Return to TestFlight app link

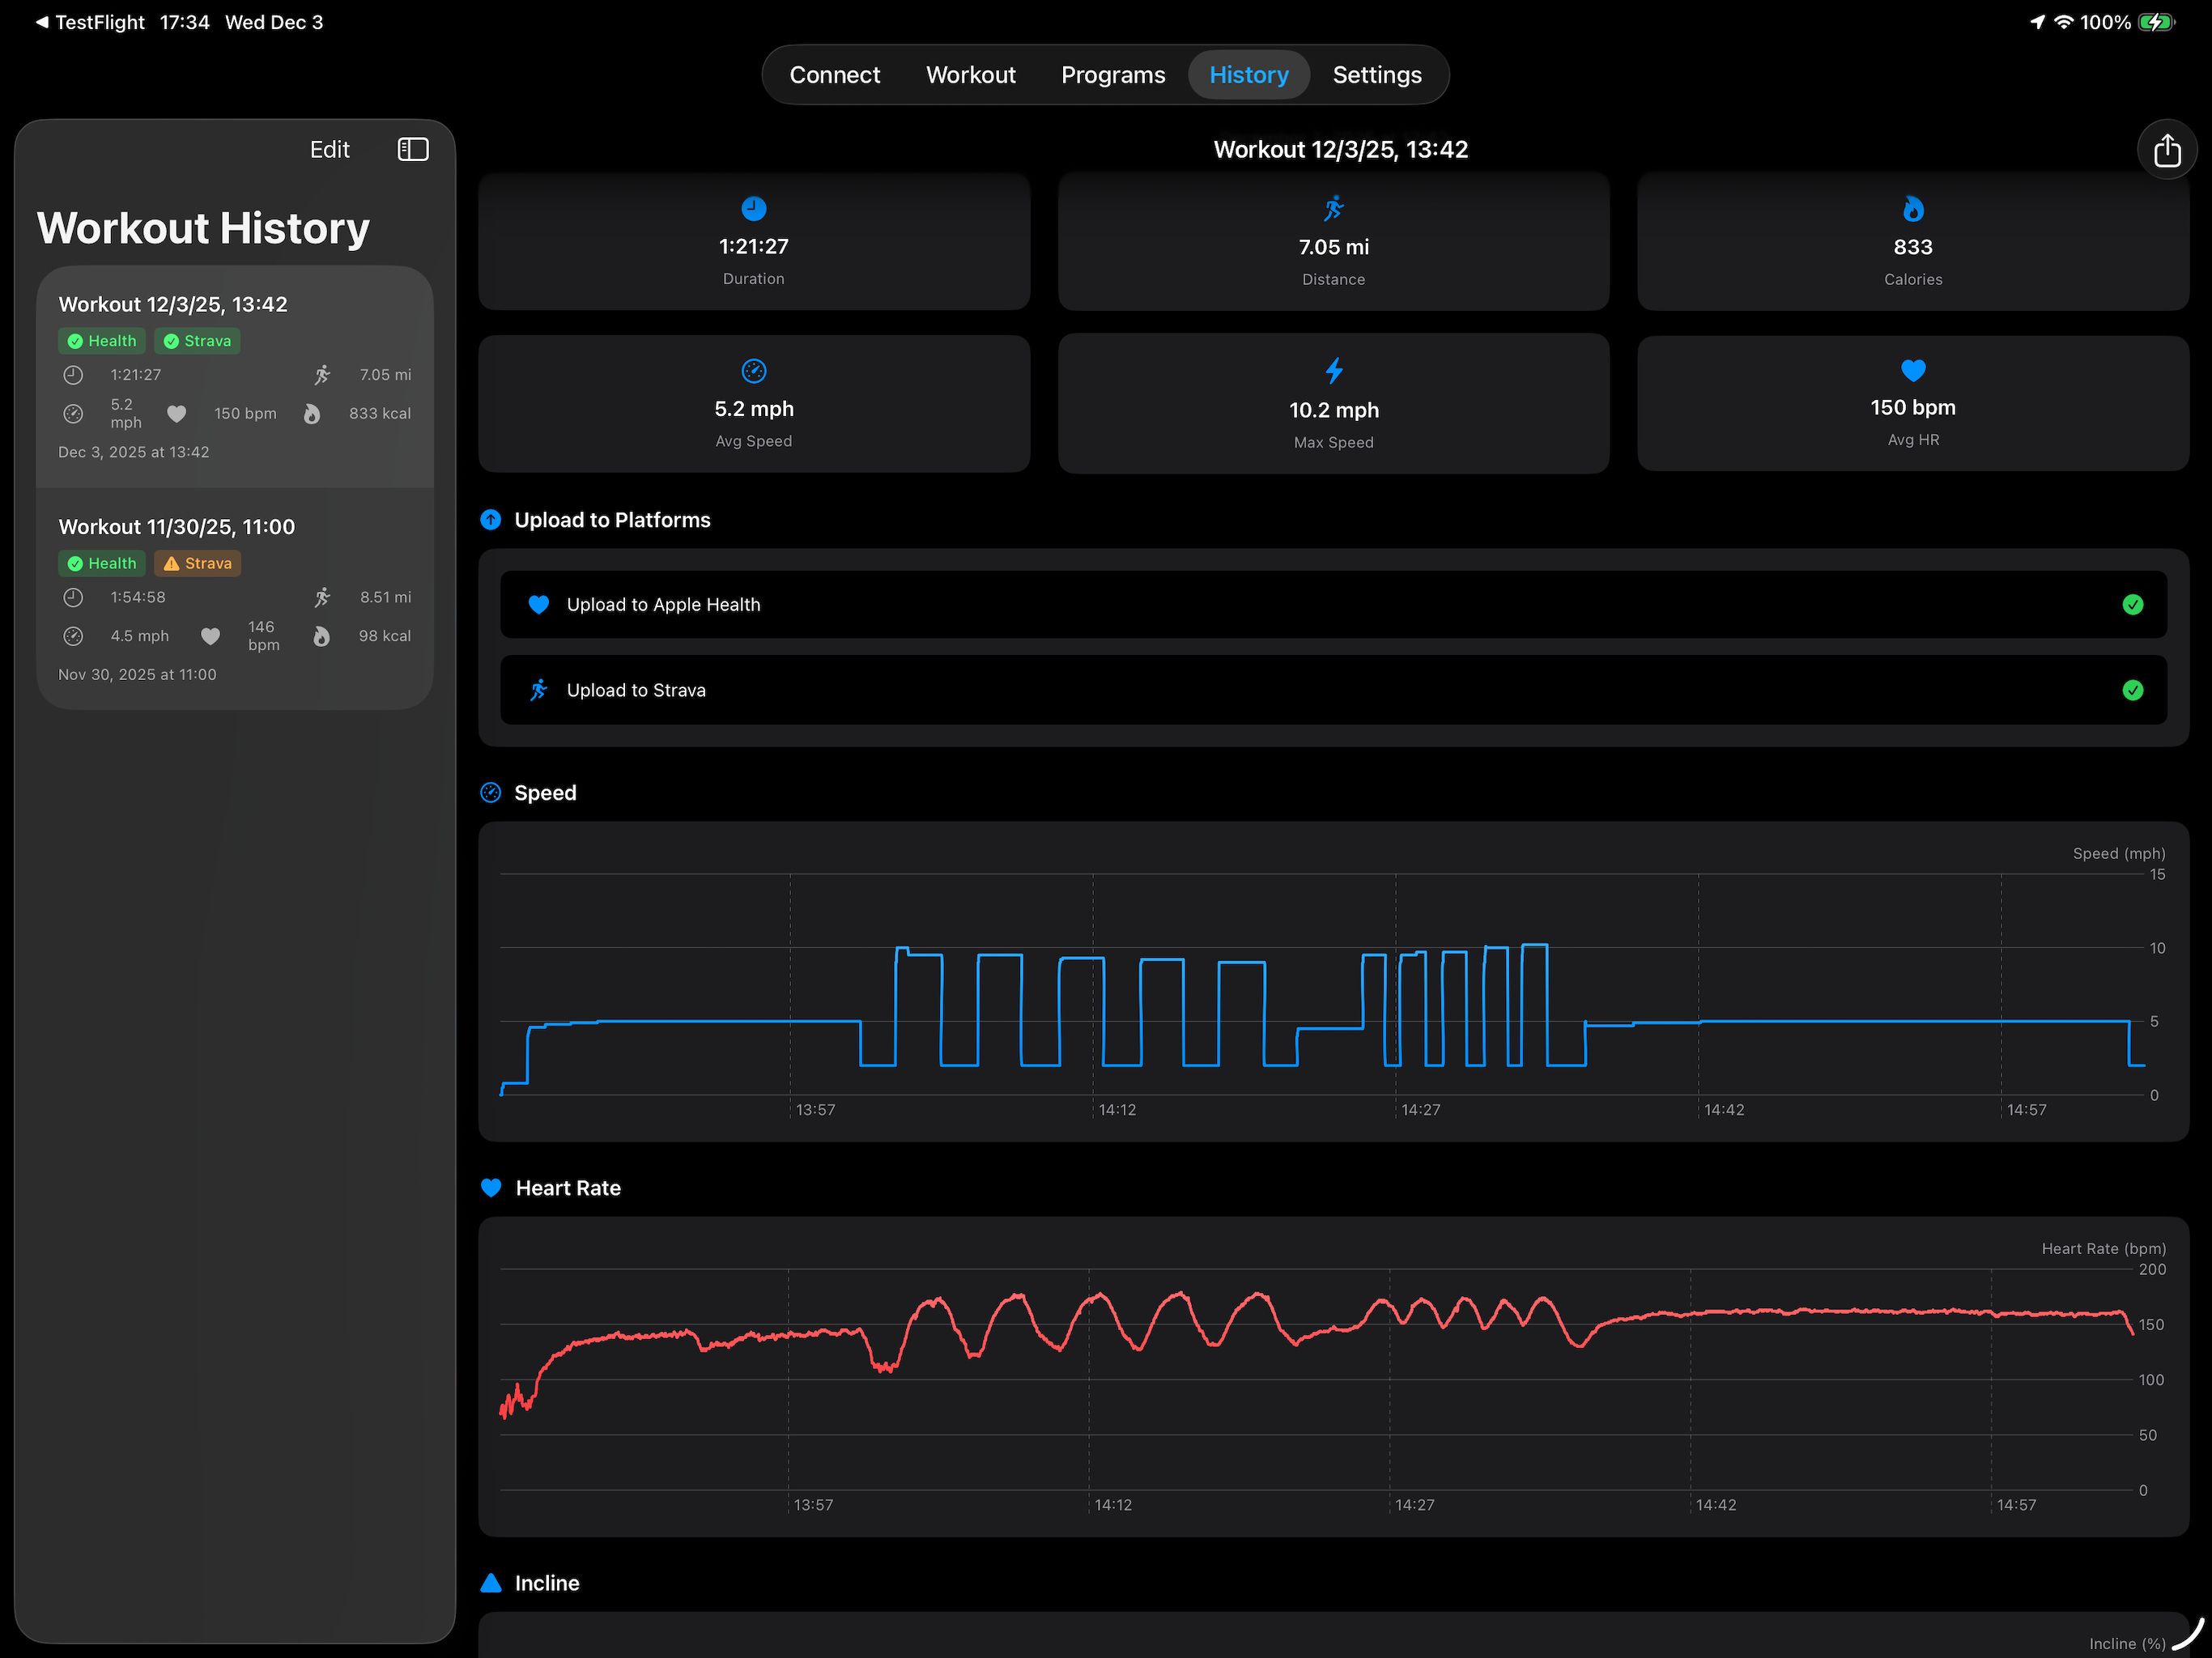91,22
